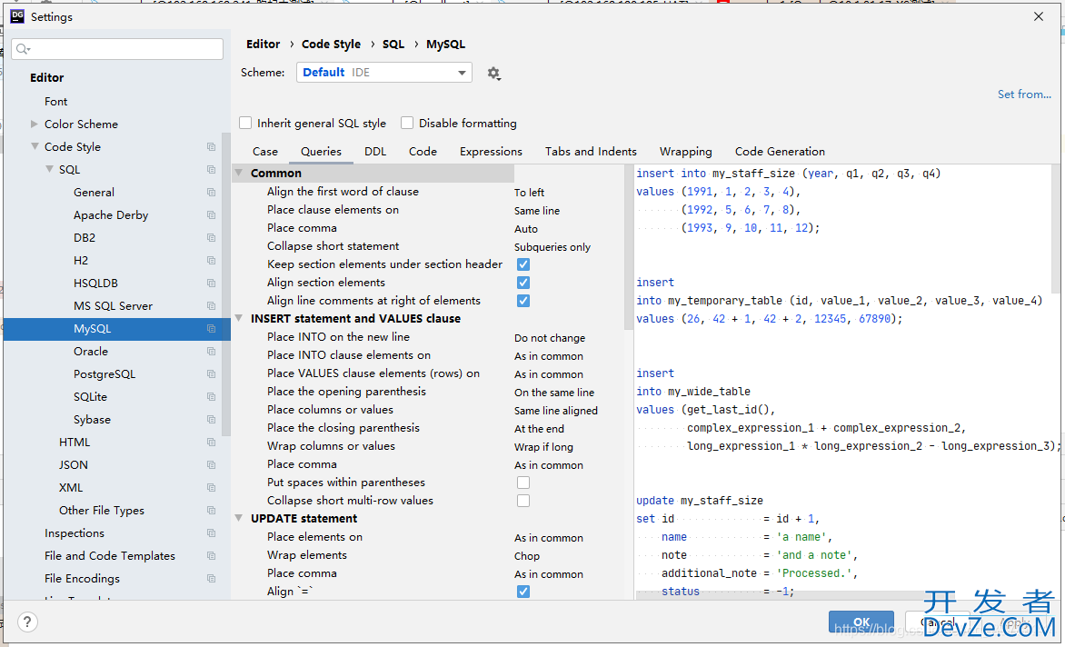This screenshot has width=1065, height=647.
Task: Open the Code Generation tab
Action: pyautogui.click(x=780, y=152)
